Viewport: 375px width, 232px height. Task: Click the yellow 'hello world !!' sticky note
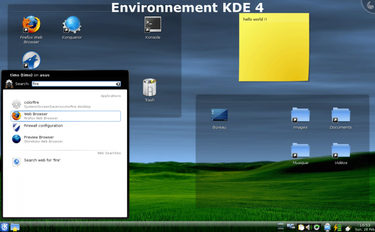pos(274,47)
